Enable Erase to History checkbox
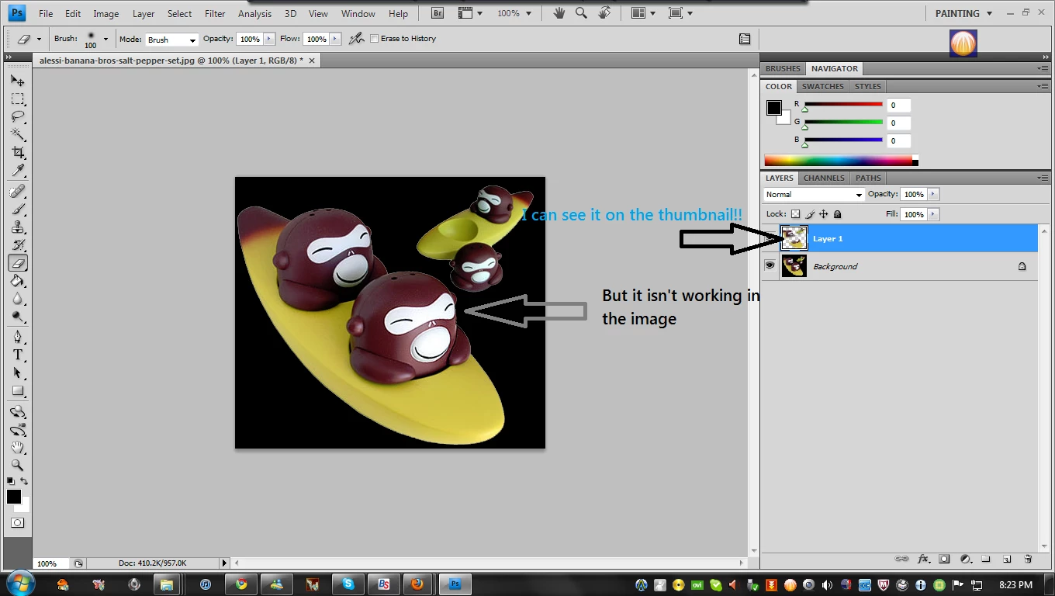1055x596 pixels. (x=375, y=39)
